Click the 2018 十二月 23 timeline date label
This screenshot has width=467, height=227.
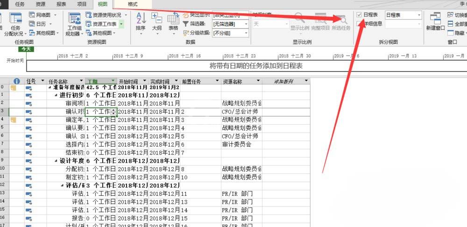click(x=240, y=56)
